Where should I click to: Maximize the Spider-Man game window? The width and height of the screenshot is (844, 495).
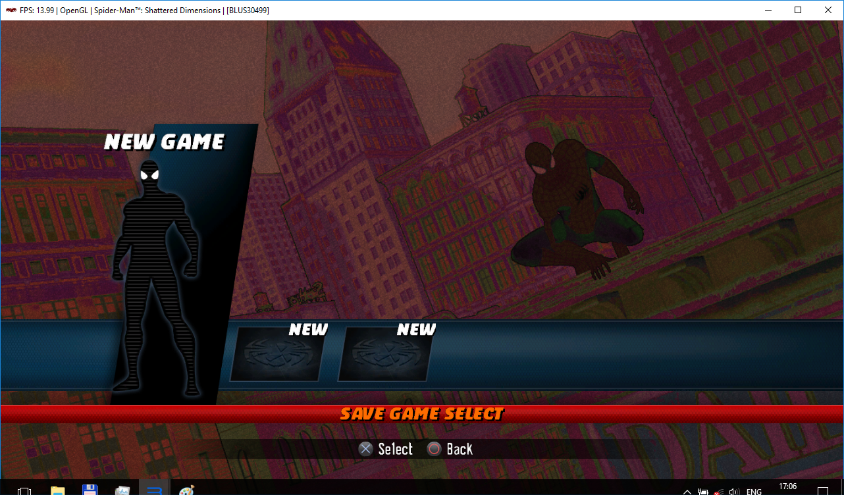point(798,10)
